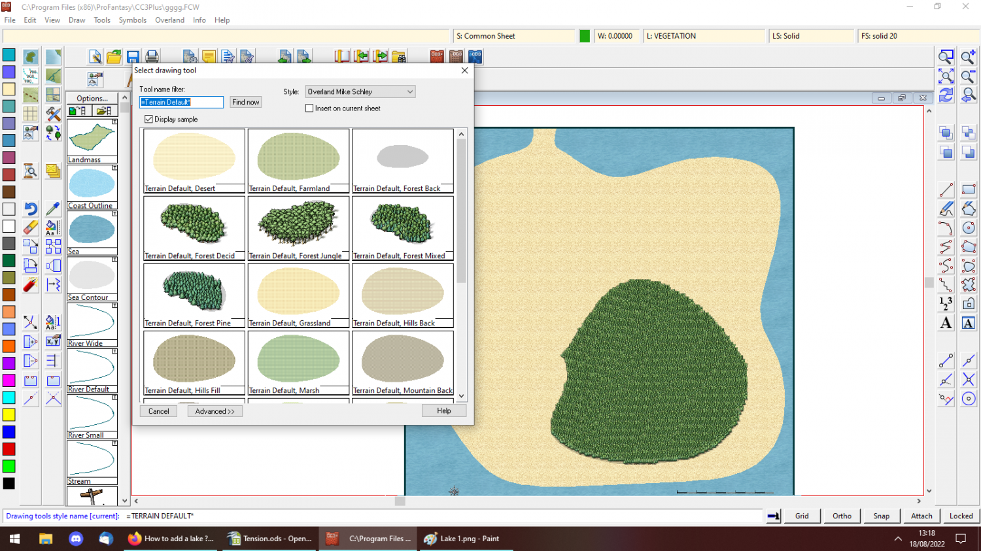Open the Style 'Overland Mike Schley' dropdown
This screenshot has width=981, height=551.
tap(360, 92)
